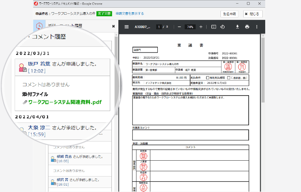This screenshot has width=301, height=192.
Task: Close the comment history panel
Action: pos(113,26)
